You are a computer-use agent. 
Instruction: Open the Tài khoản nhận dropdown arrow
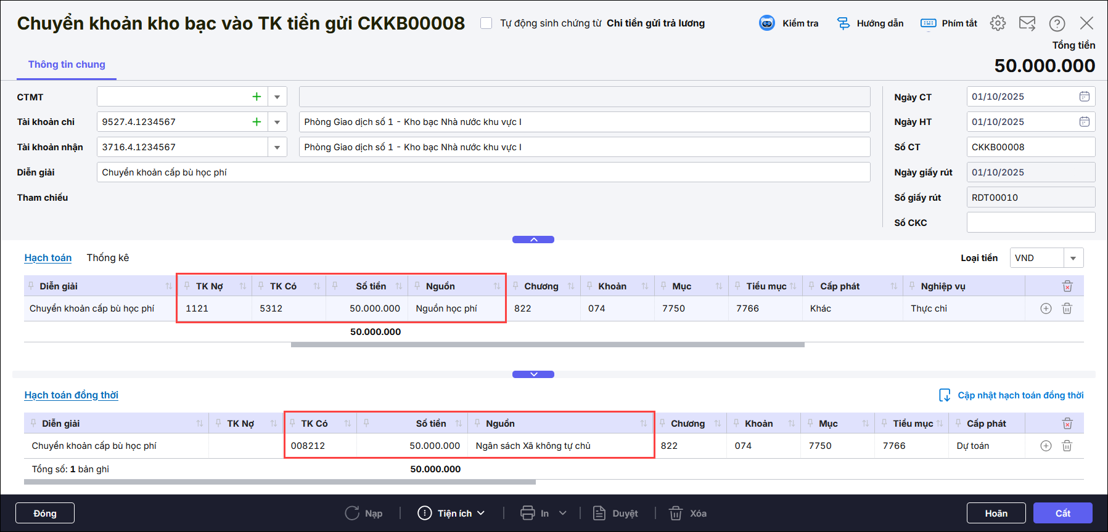[x=277, y=147]
